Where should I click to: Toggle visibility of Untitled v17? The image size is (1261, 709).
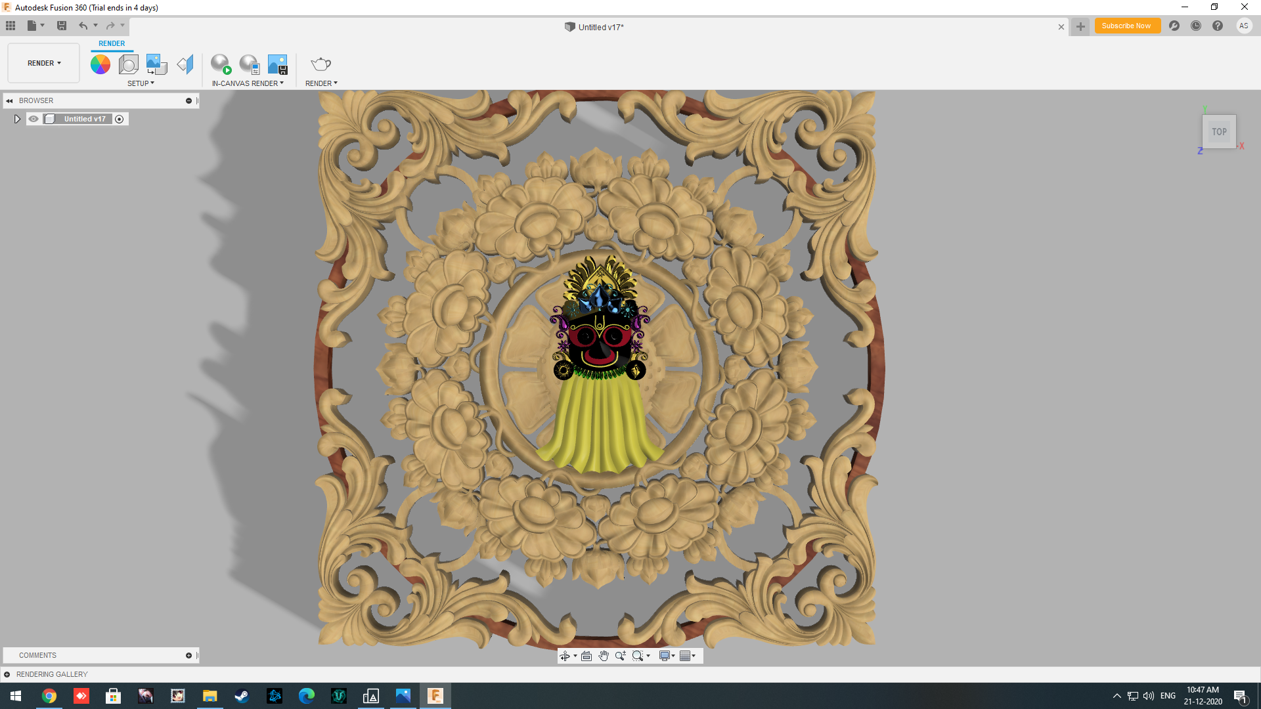tap(33, 119)
